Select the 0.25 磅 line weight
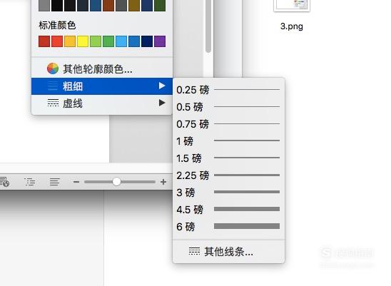 (228, 90)
